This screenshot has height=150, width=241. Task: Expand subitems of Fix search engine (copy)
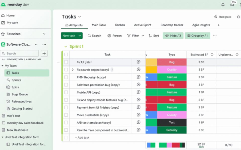coord(73,70)
